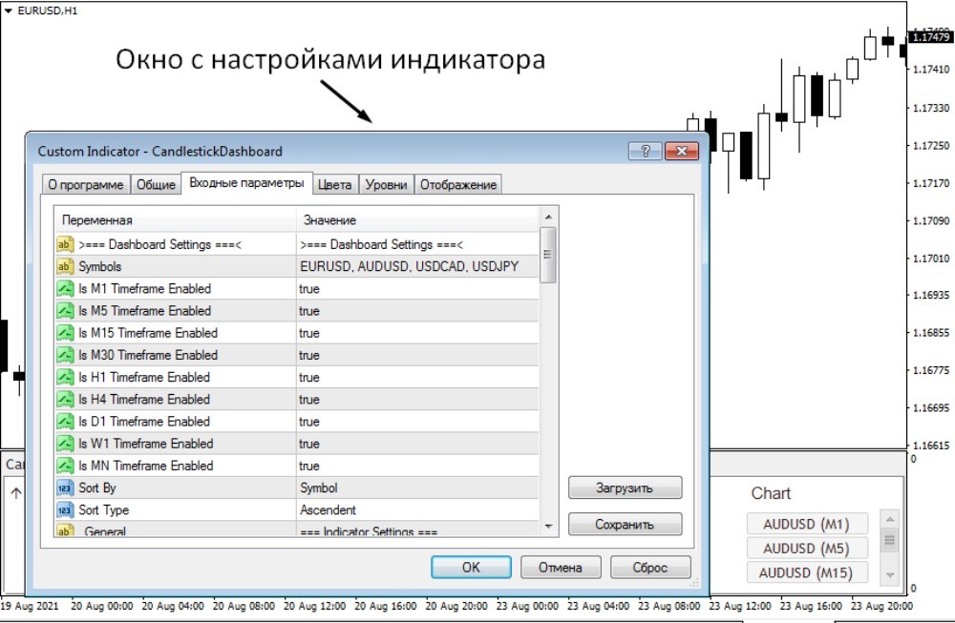Open the AUDUSD (M1) chart button
The height and width of the screenshot is (623, 955).
click(x=806, y=524)
